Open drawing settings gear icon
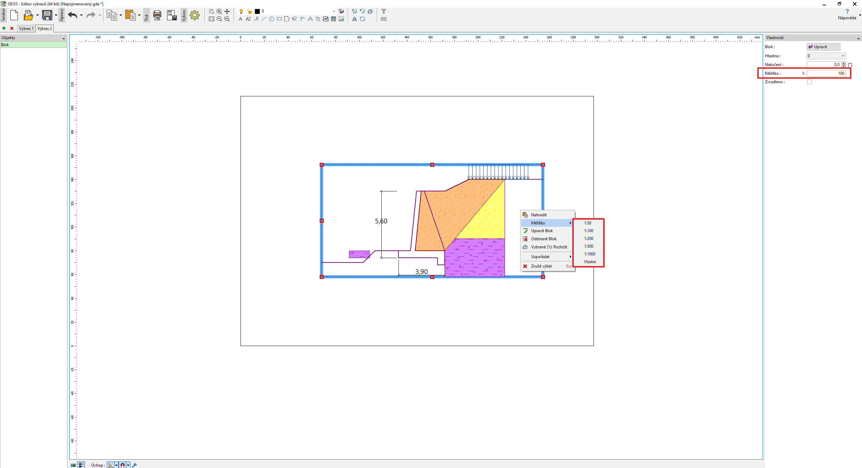The width and height of the screenshot is (862, 468). coord(195,15)
